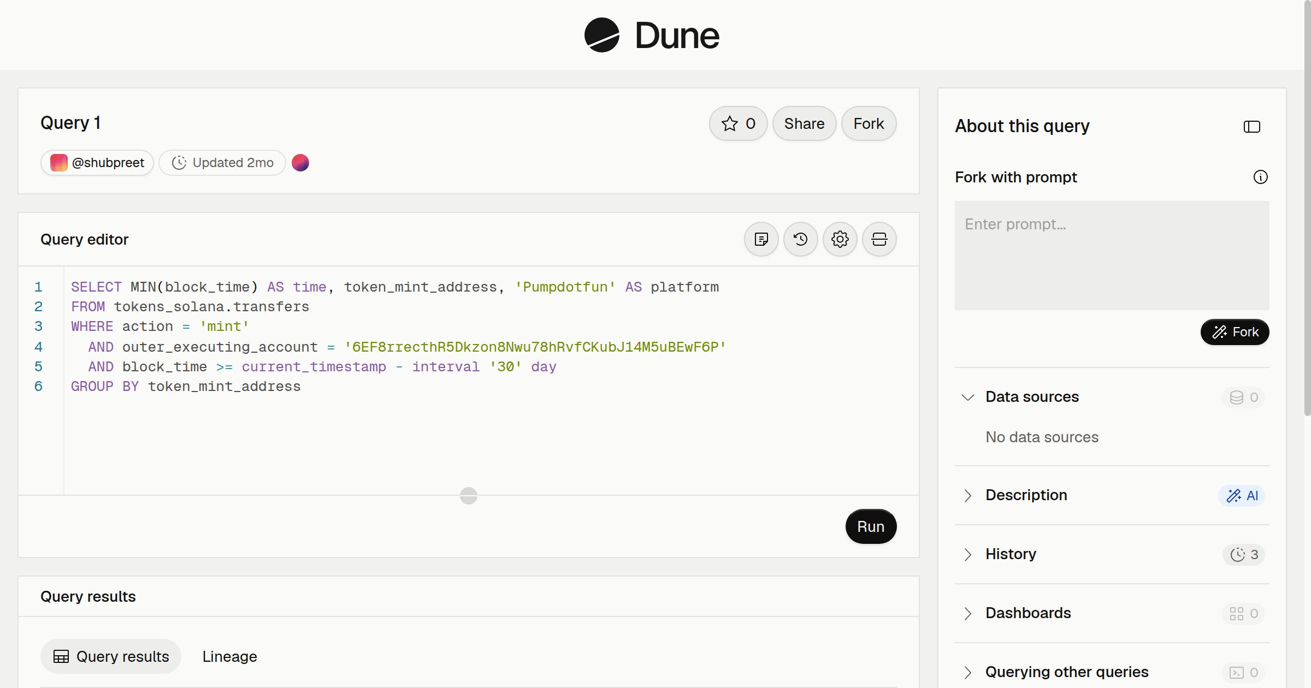Viewport: 1311px width, 688px height.
Task: Open @shubpreet user profile chip
Action: (97, 163)
